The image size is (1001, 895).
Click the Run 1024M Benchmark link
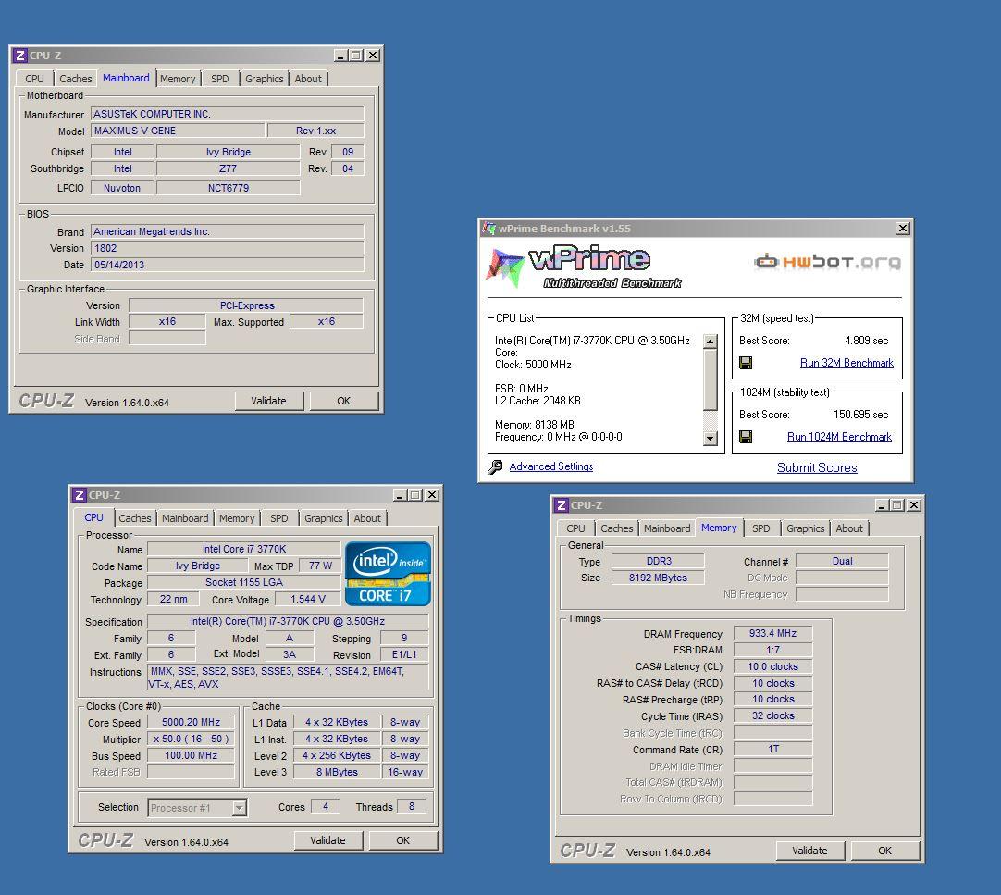[x=839, y=437]
